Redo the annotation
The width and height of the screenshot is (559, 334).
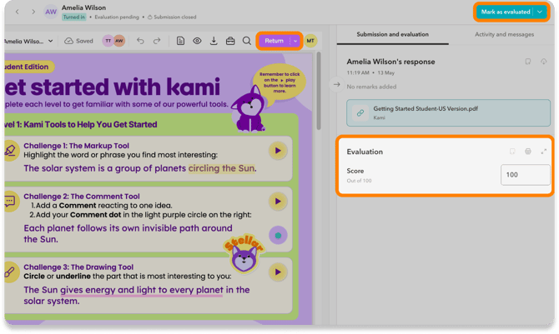(x=157, y=41)
